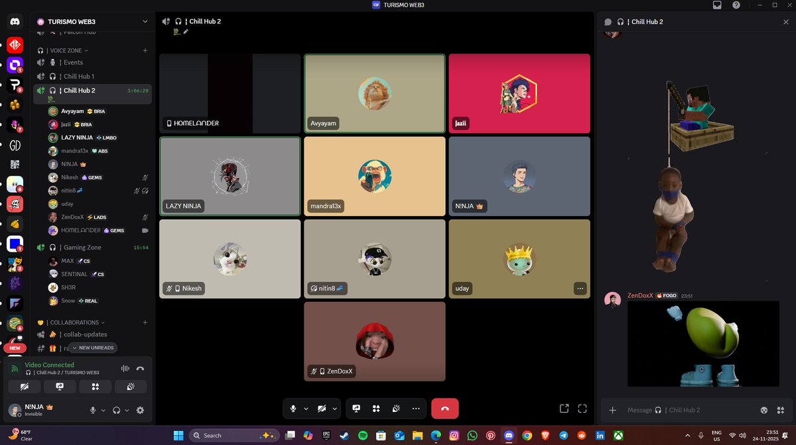This screenshot has height=445, width=796.
Task: Open Spotify from the taskbar
Action: 363,435
